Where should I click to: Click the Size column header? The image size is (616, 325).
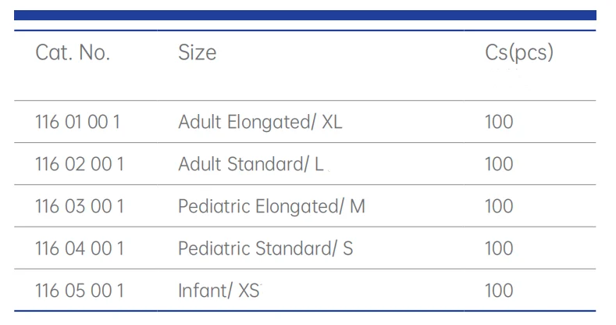click(x=198, y=52)
